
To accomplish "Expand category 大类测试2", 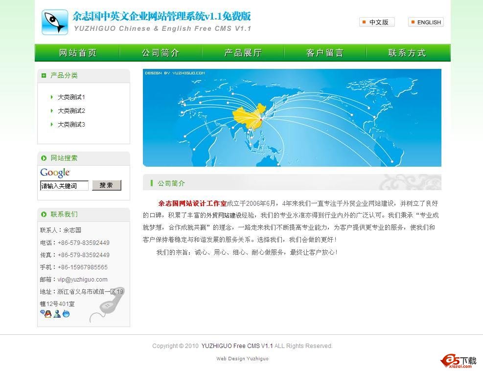I will click(x=70, y=110).
